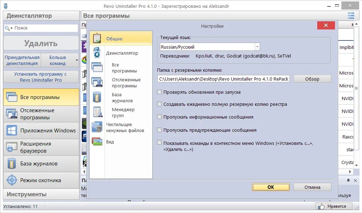Click the pin icon on the bottom panel
This screenshot has height=213, width=362.
[x=348, y=180]
